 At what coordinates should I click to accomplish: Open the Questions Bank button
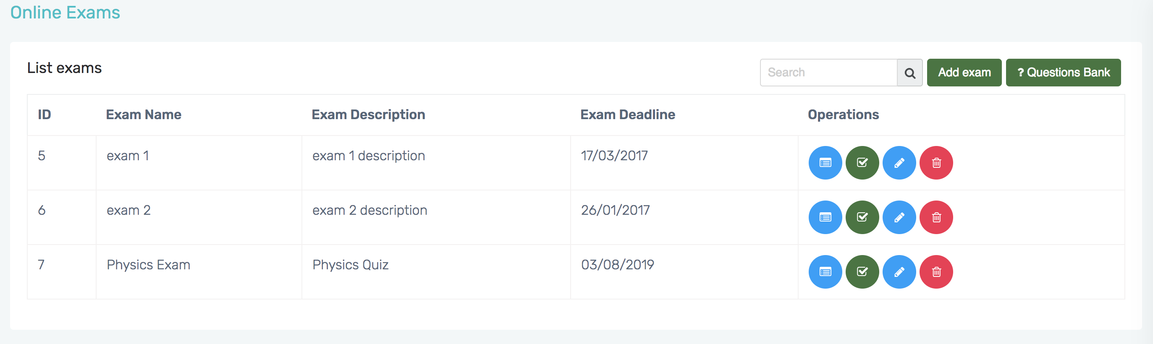[x=1063, y=73]
